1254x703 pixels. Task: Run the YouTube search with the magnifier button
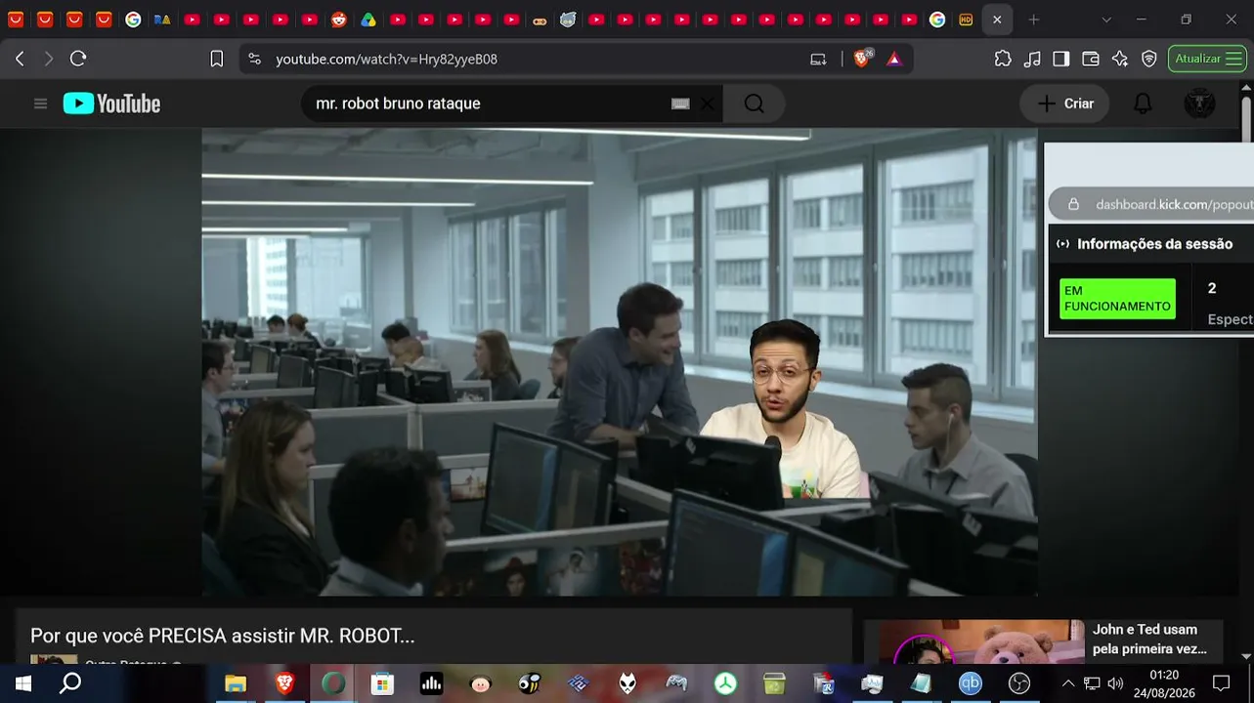754,103
